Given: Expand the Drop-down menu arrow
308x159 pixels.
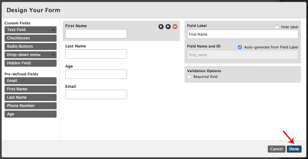Looking at the screenshot, I should pos(53,55).
